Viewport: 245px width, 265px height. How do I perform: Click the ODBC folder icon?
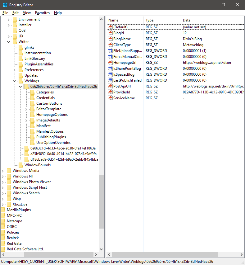(x=3, y=227)
